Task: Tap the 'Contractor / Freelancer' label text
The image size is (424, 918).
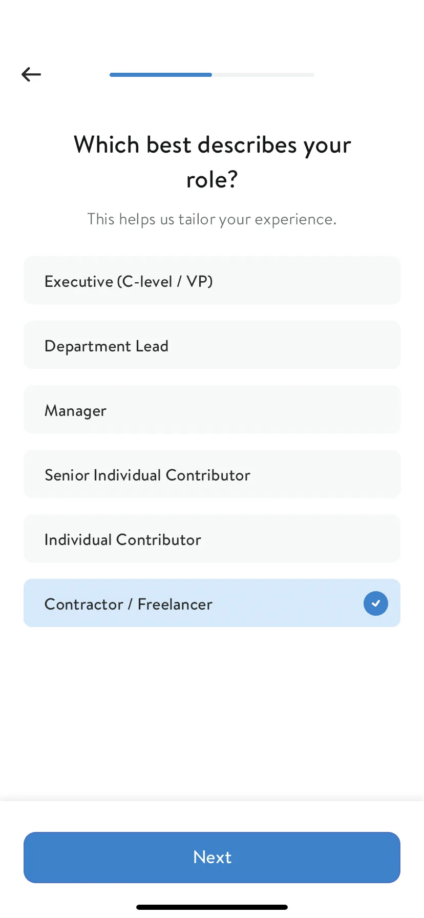Action: click(129, 604)
